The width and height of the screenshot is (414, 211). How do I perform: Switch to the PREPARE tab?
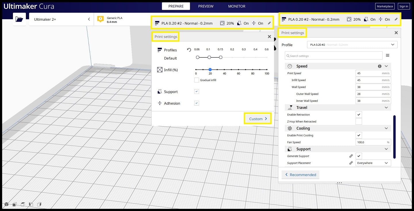point(176,6)
